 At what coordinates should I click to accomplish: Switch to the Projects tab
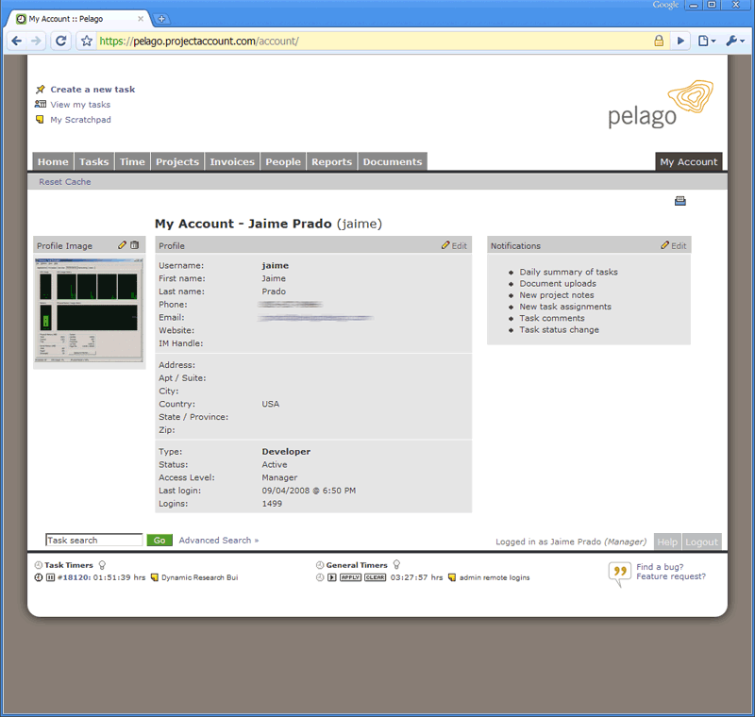click(x=177, y=161)
